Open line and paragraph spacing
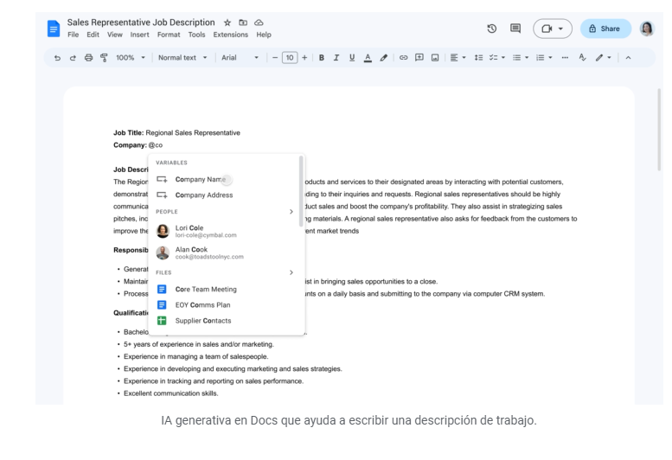The height and width of the screenshot is (460, 672). click(x=478, y=58)
